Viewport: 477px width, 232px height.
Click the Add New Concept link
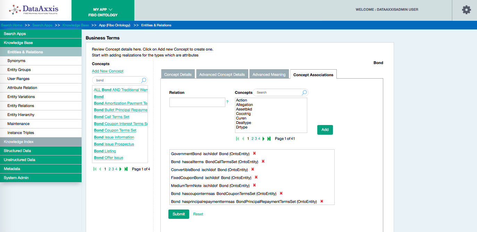pos(108,71)
